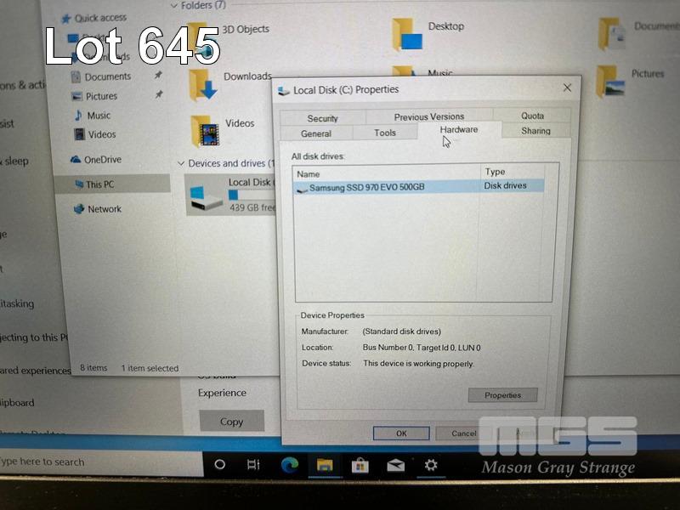This screenshot has height=510, width=680.
Task: Select the Sharing tab
Action: pyautogui.click(x=535, y=131)
